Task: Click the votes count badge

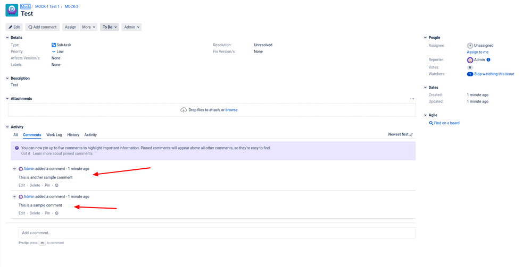Action: [470, 67]
